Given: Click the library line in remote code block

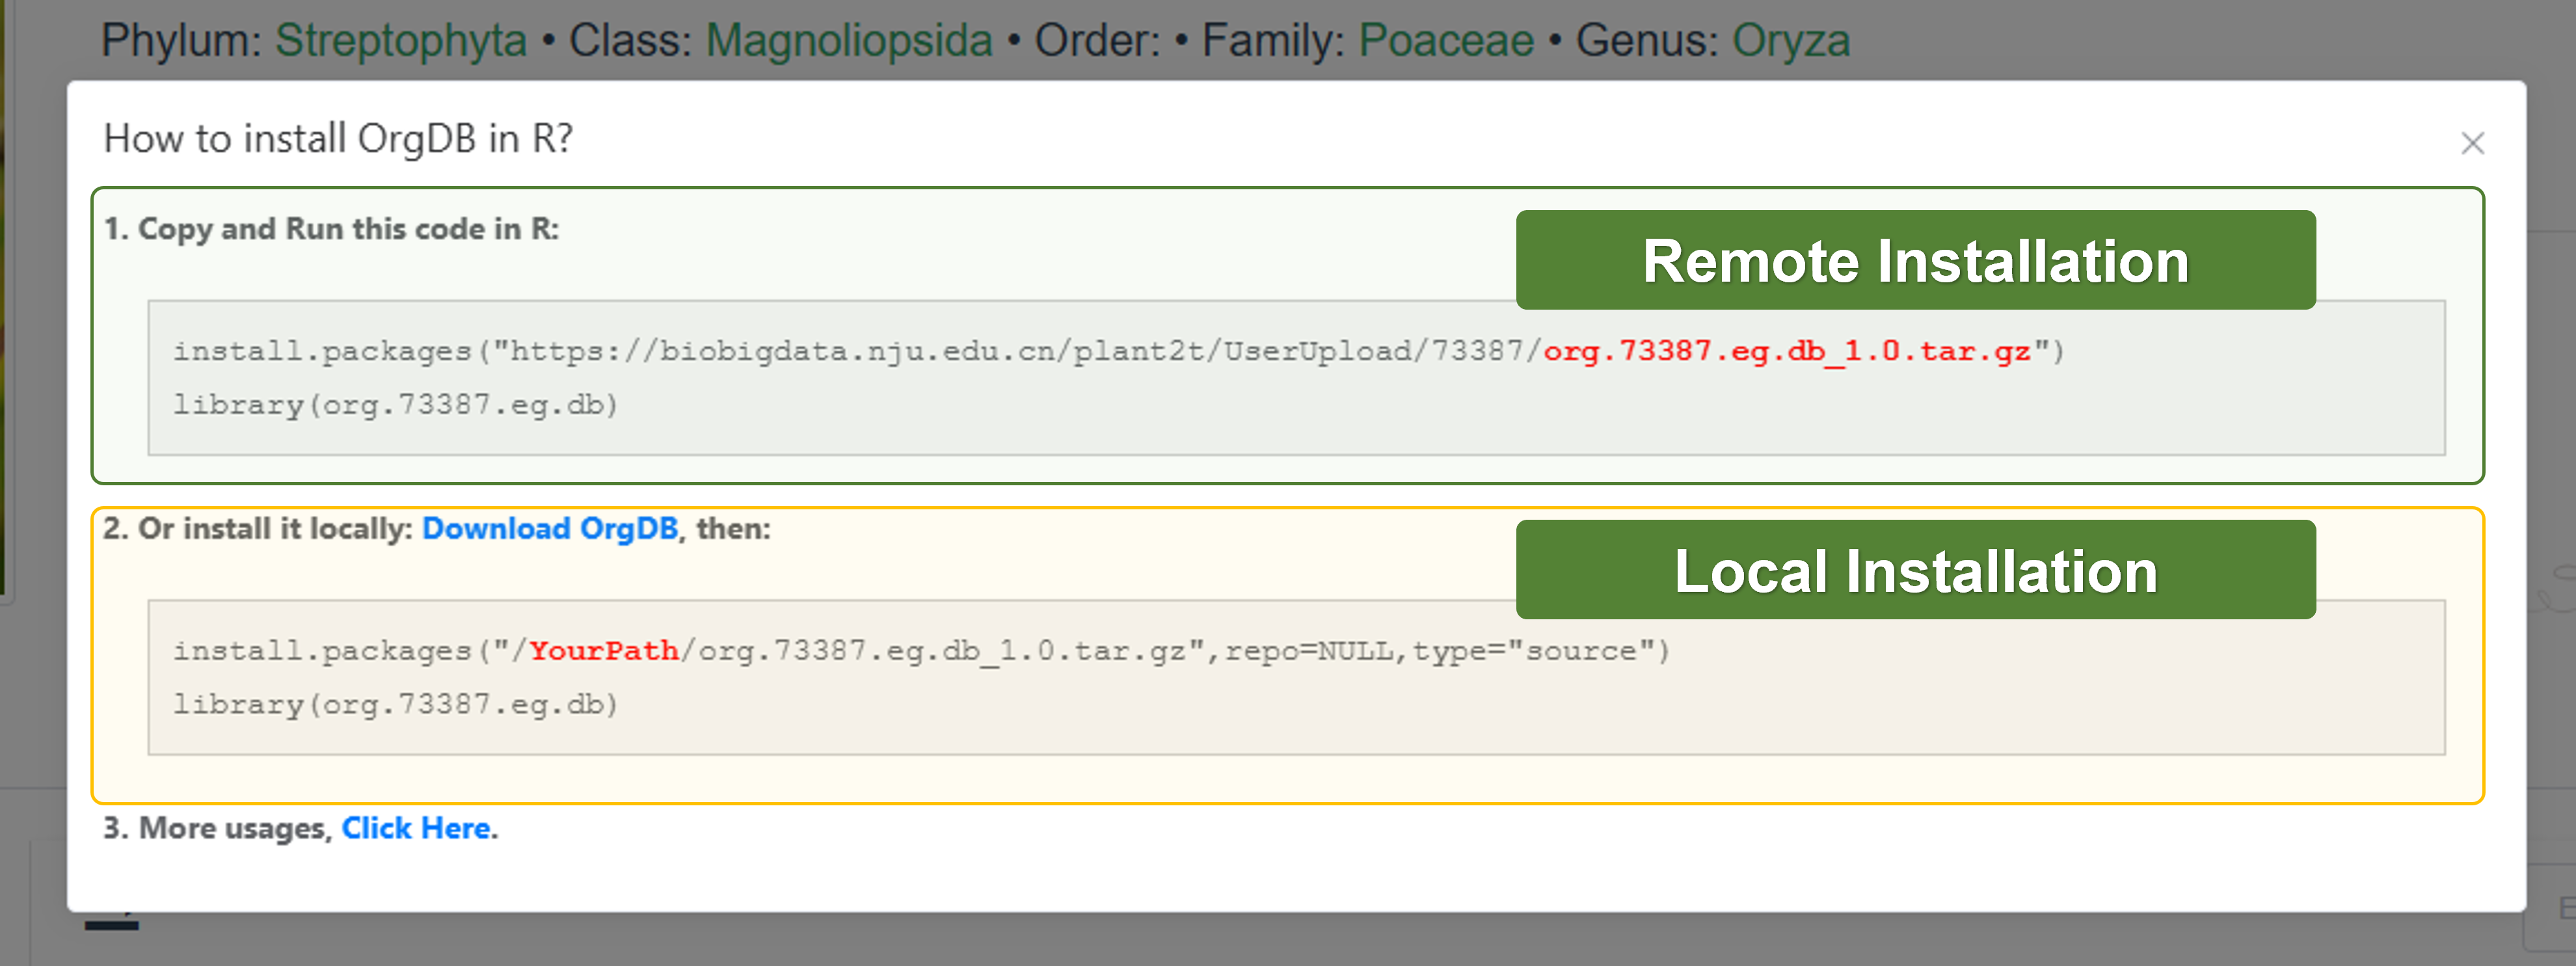Looking at the screenshot, I should pos(395,405).
